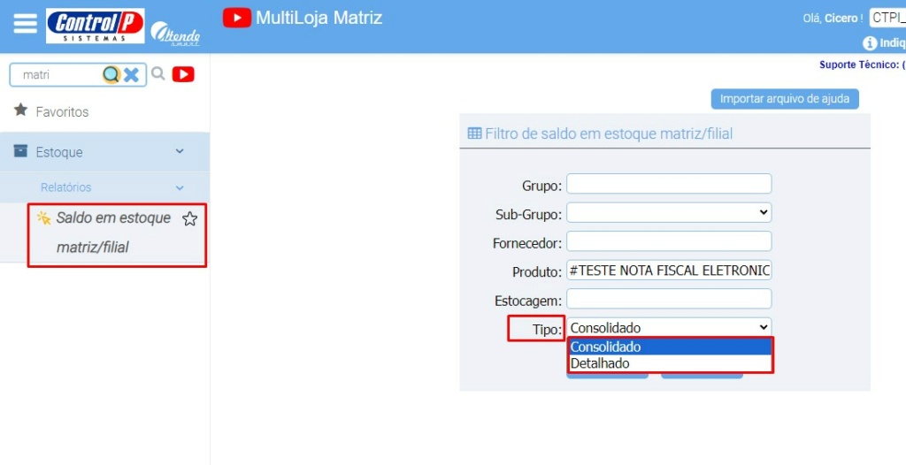Click the search magnifier inside the search box

coord(111,74)
